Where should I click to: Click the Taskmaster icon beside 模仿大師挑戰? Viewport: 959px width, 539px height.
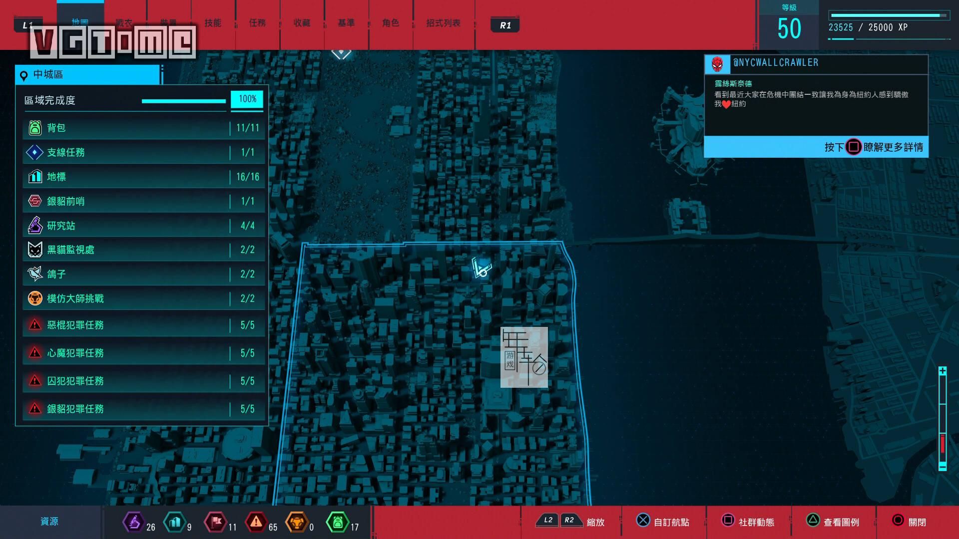coord(35,298)
